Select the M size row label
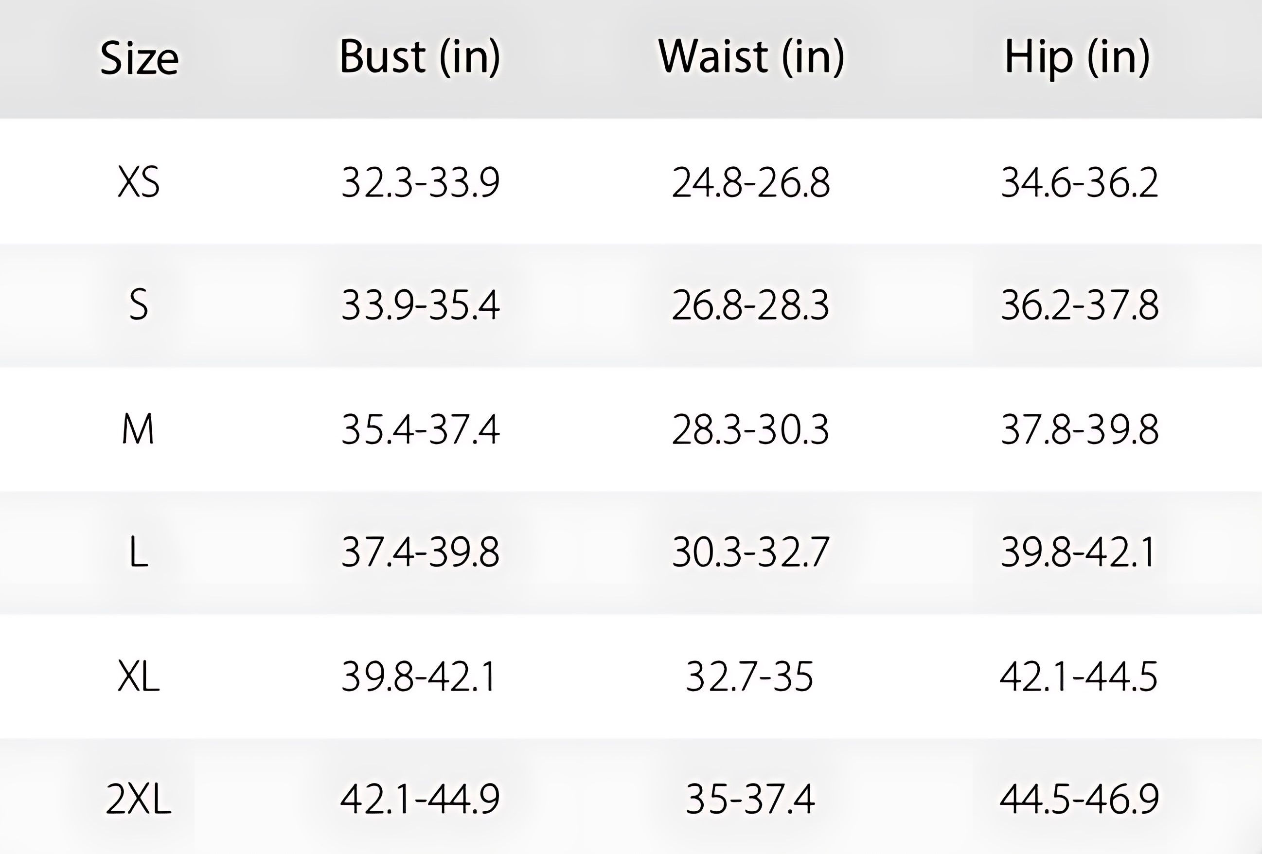 pyautogui.click(x=138, y=429)
